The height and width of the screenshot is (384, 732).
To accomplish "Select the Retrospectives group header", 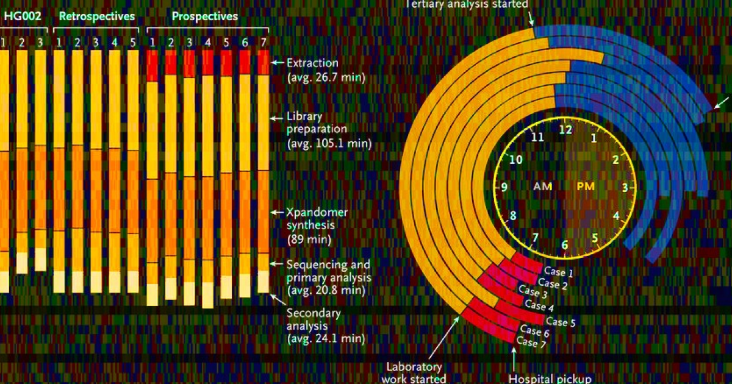I will (x=96, y=16).
